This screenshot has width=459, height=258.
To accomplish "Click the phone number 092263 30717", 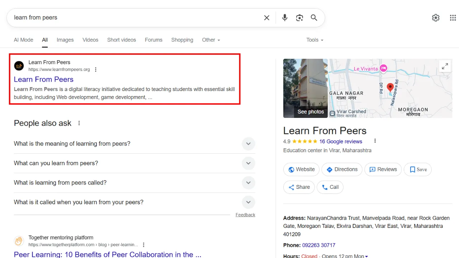I will coord(319,245).
